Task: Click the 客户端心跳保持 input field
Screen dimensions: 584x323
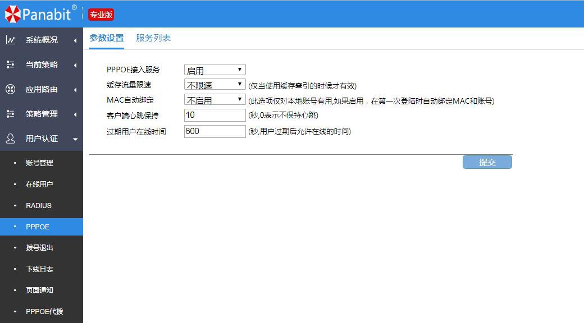Action: 215,115
